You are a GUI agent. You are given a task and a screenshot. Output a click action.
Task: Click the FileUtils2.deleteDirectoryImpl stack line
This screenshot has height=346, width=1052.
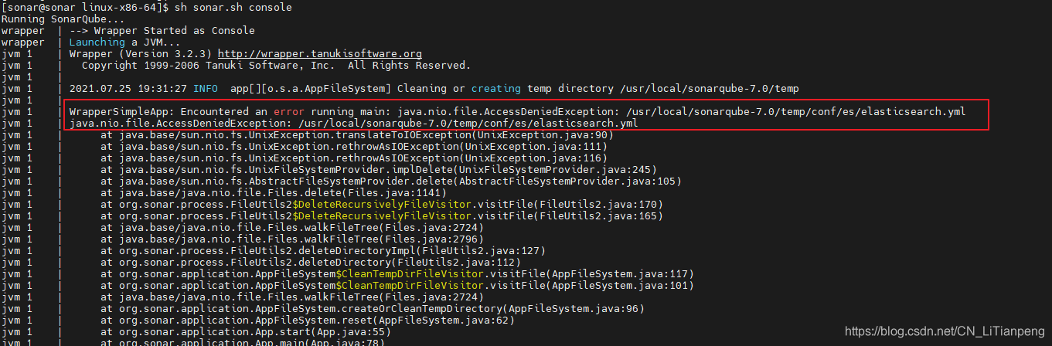323,251
